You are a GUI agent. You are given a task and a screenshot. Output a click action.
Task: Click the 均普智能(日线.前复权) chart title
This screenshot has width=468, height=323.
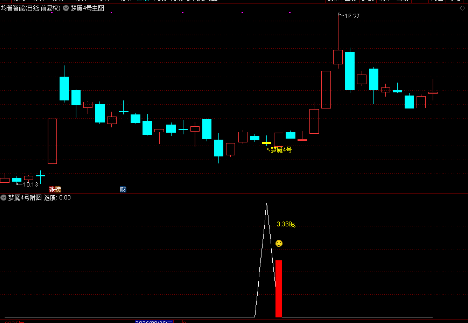coord(31,8)
